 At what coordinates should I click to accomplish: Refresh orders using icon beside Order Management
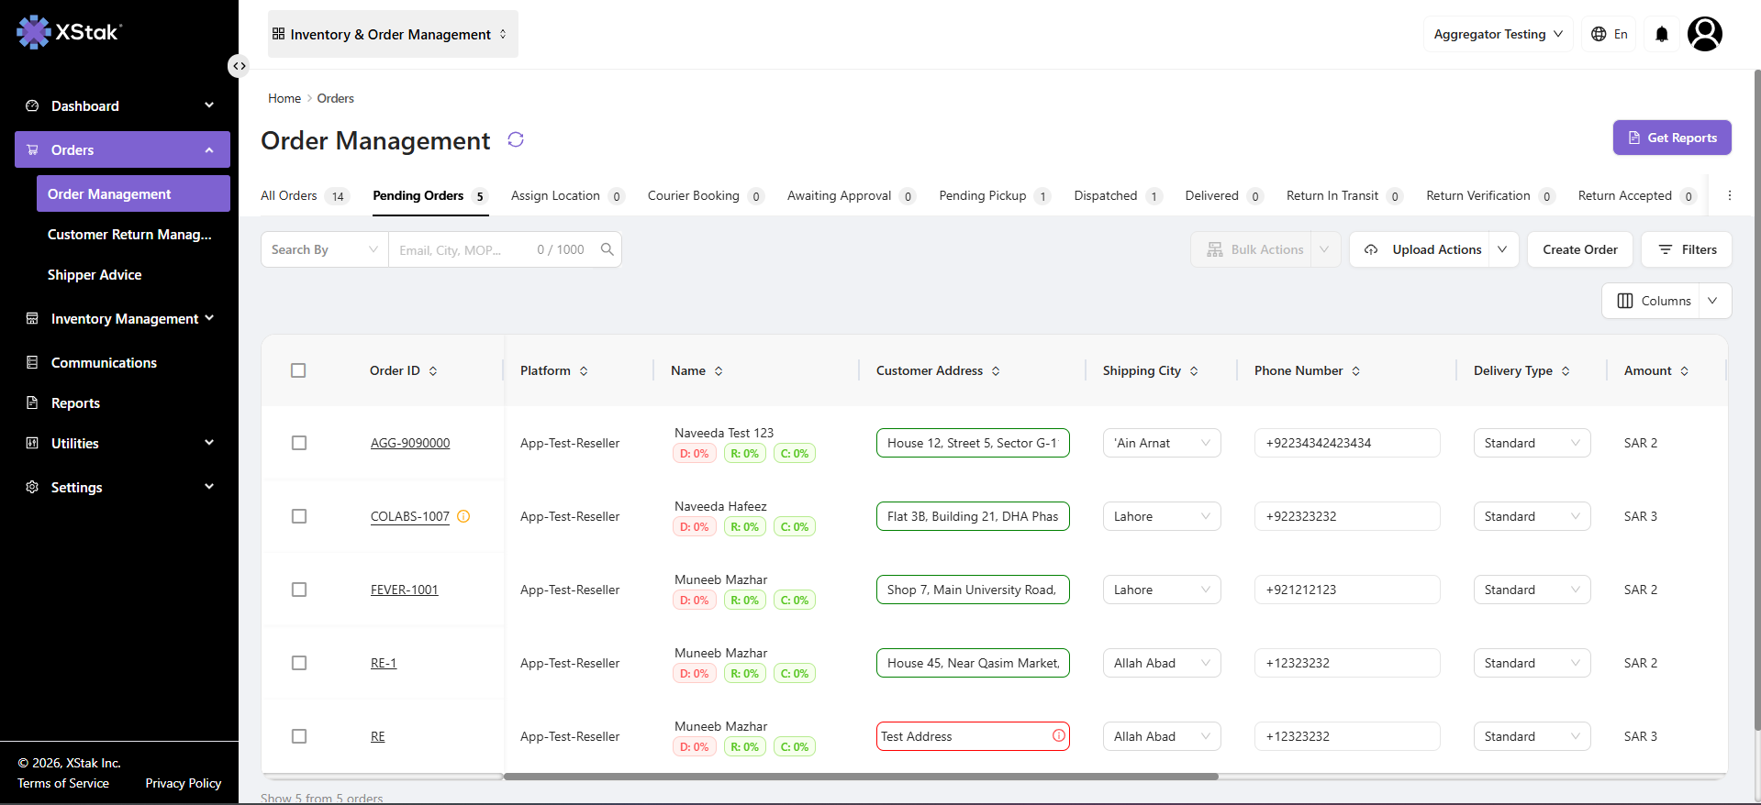click(516, 139)
